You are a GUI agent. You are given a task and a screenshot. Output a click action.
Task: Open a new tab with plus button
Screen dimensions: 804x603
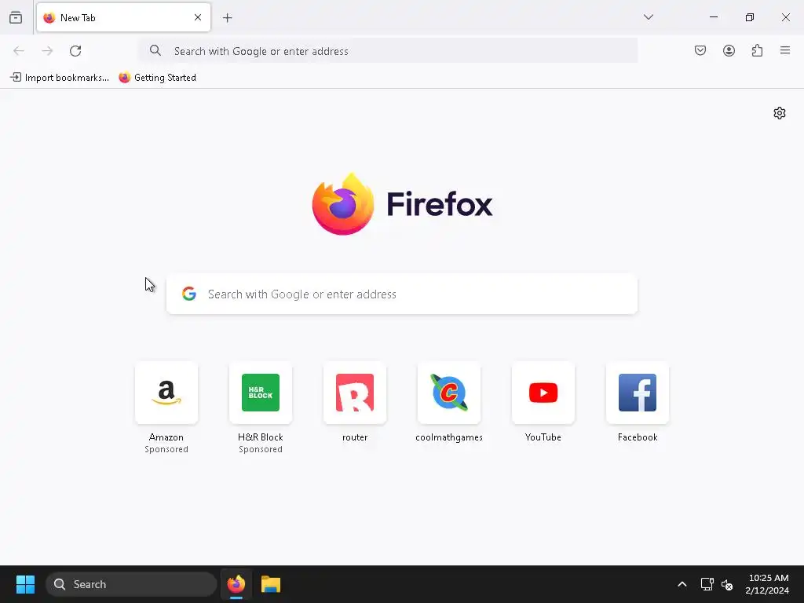pyautogui.click(x=228, y=18)
